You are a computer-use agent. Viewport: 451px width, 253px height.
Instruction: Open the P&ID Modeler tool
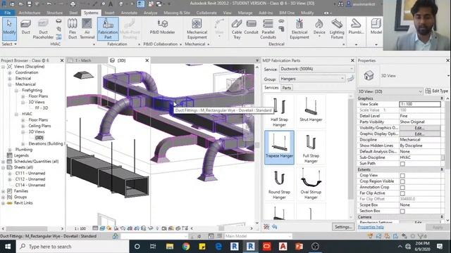point(162,27)
